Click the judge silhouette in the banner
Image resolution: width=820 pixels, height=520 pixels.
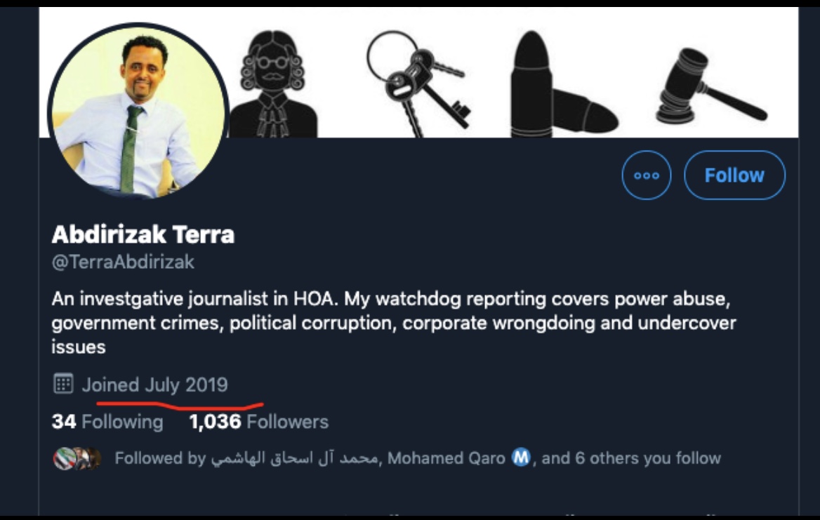click(272, 86)
